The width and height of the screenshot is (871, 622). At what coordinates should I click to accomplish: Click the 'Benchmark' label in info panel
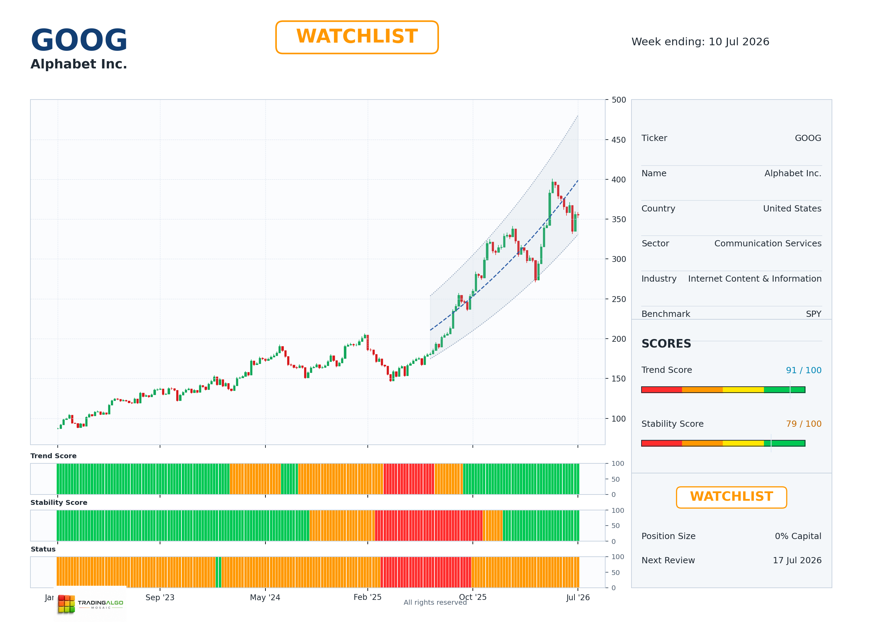(x=666, y=314)
